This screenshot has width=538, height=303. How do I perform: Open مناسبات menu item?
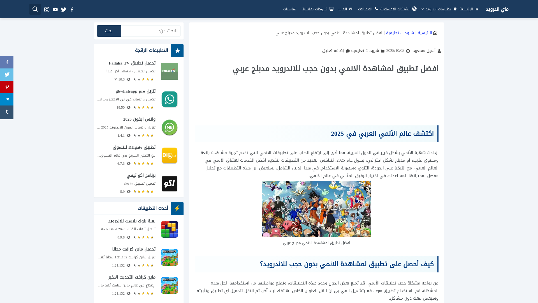pos(290,9)
